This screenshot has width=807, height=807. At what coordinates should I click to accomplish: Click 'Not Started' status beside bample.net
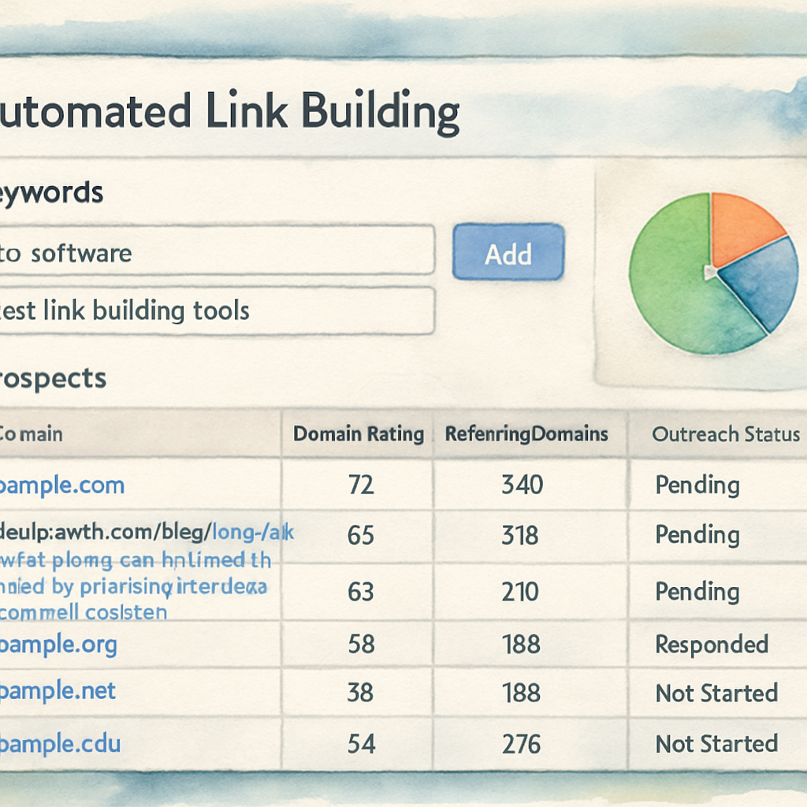716,694
